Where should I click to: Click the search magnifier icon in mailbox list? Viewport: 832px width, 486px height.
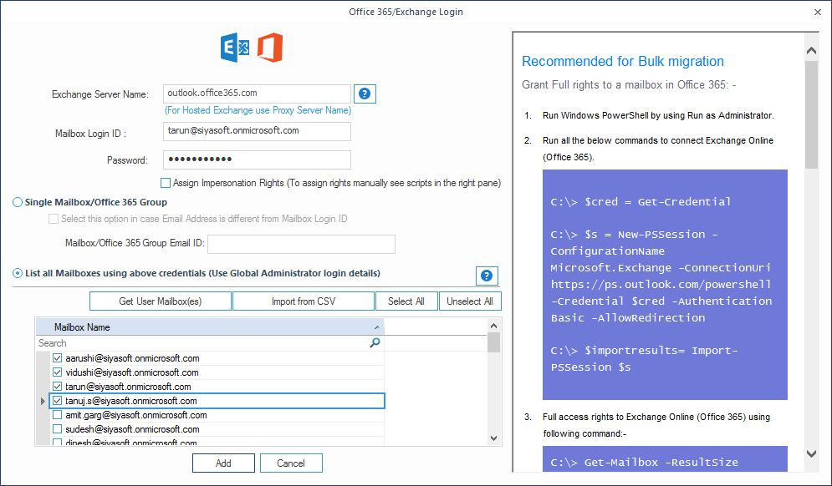click(x=375, y=343)
